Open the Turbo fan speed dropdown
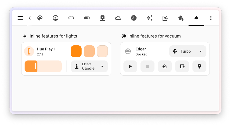This screenshot has width=231, height=126. click(x=188, y=51)
